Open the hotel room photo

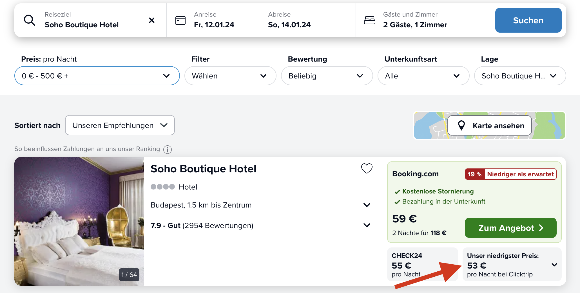click(x=79, y=221)
